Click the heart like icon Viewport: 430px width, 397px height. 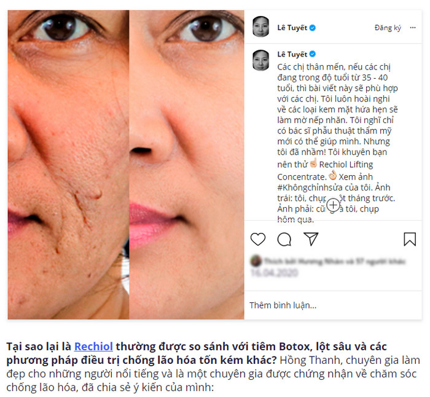[x=258, y=239]
